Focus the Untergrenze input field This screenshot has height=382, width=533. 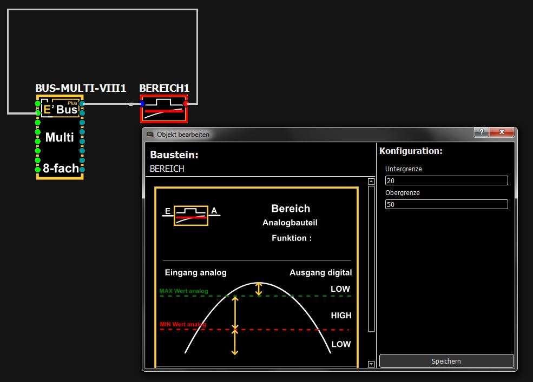pyautogui.click(x=446, y=180)
